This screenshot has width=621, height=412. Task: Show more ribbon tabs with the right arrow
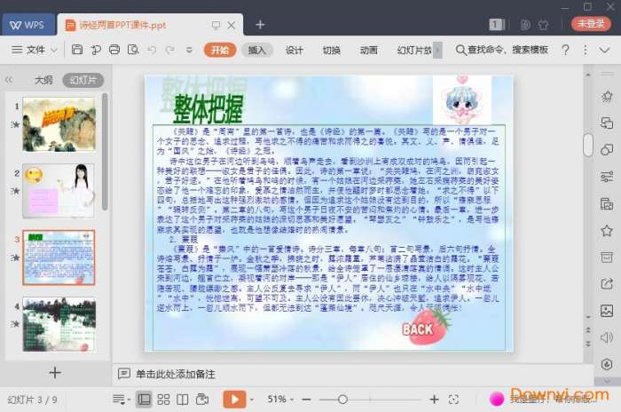(437, 51)
